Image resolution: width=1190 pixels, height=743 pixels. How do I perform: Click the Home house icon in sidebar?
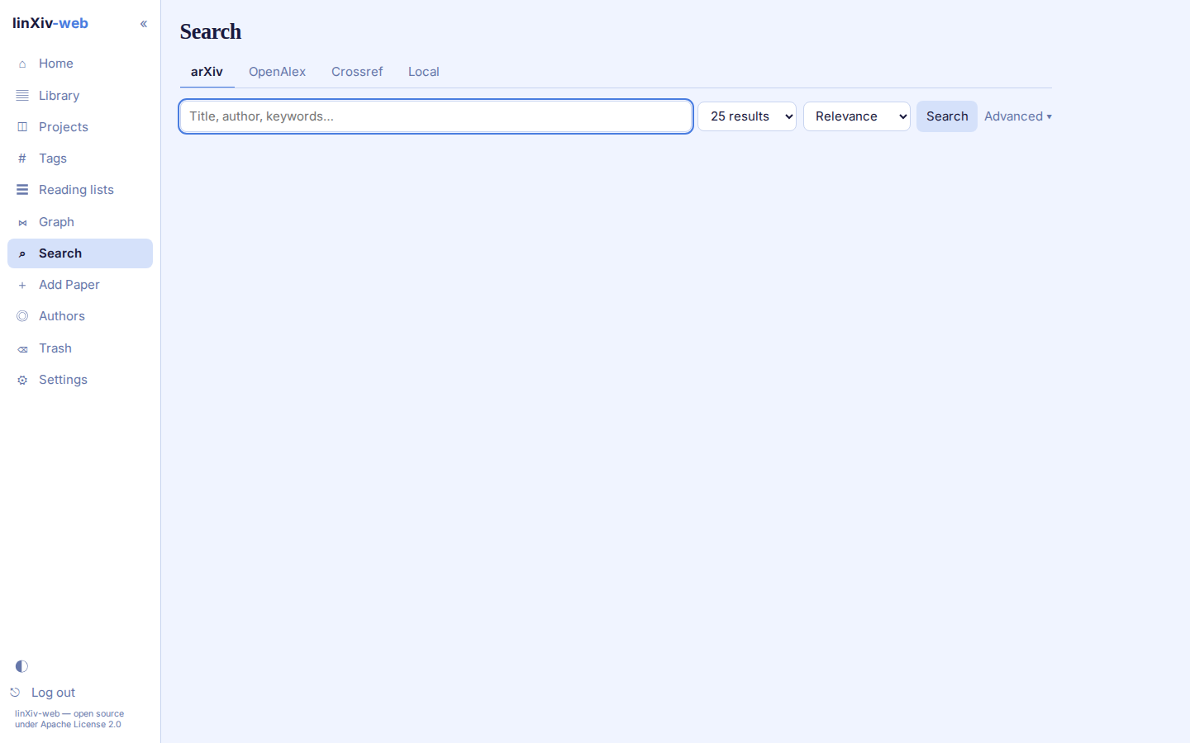click(22, 64)
